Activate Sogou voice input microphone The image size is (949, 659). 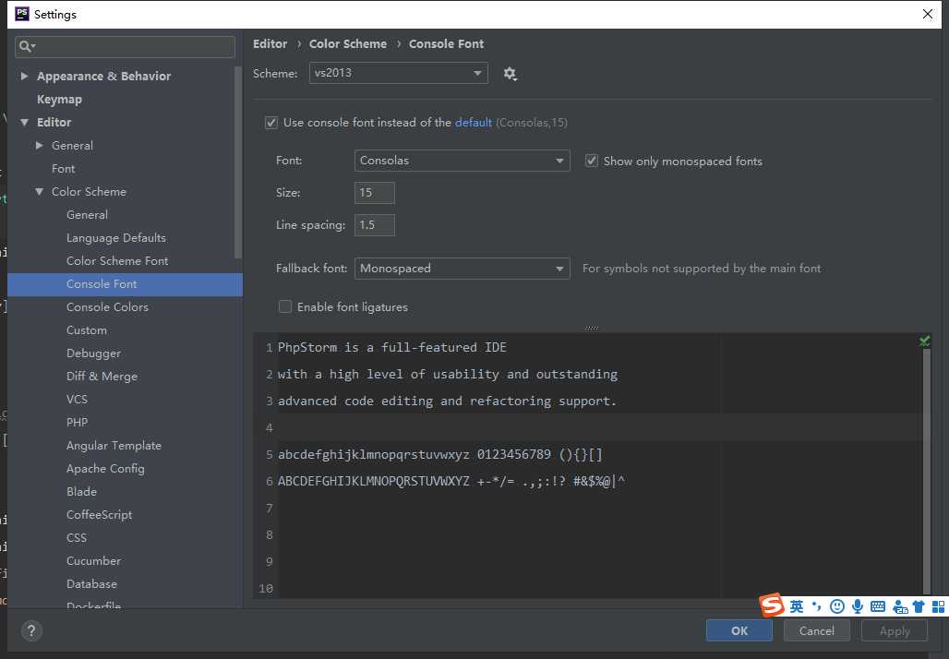pyautogui.click(x=857, y=606)
